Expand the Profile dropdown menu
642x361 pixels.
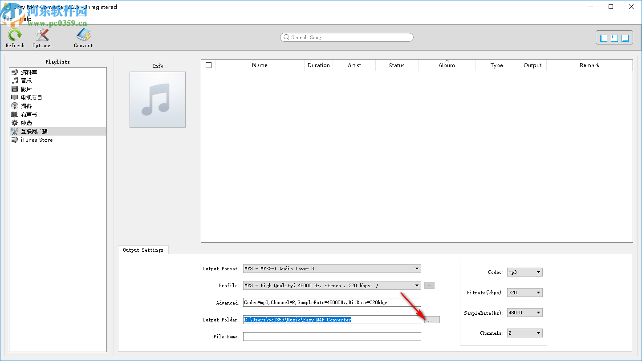417,285
